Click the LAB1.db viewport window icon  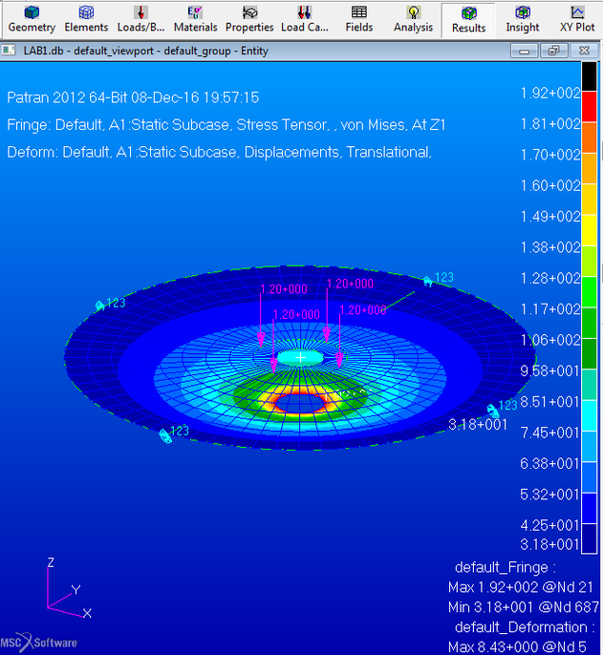tap(8, 51)
